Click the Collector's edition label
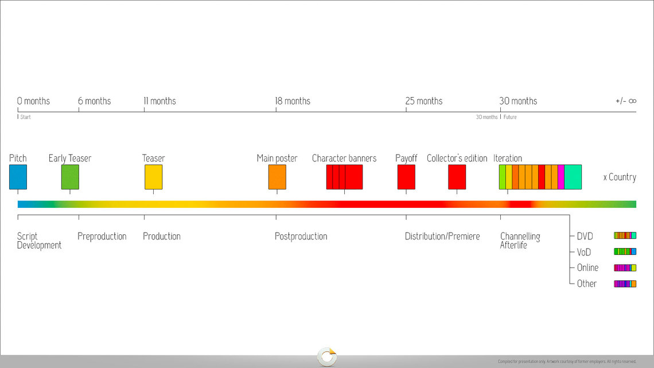The width and height of the screenshot is (654, 368). tap(457, 158)
